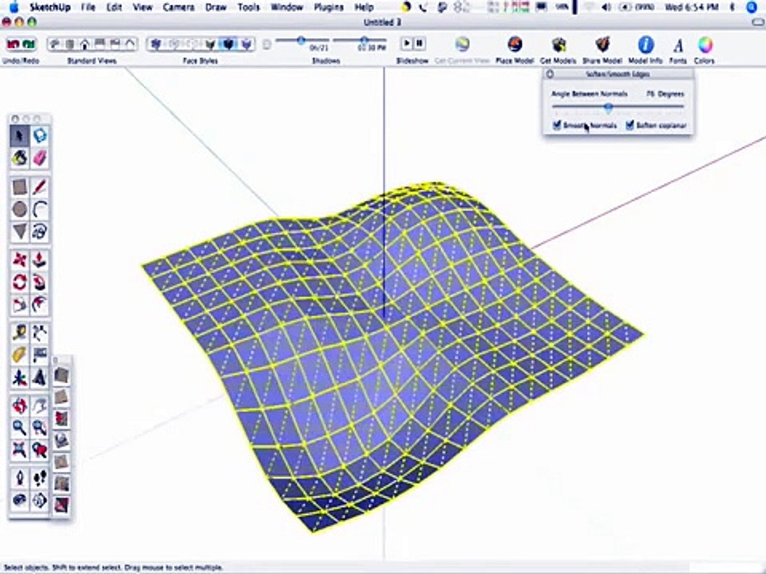The width and height of the screenshot is (766, 574).
Task: Click the Undo button
Action: [14, 44]
